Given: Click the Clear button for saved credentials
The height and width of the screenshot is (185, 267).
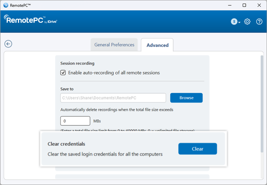Looking at the screenshot, I should pos(197,149).
